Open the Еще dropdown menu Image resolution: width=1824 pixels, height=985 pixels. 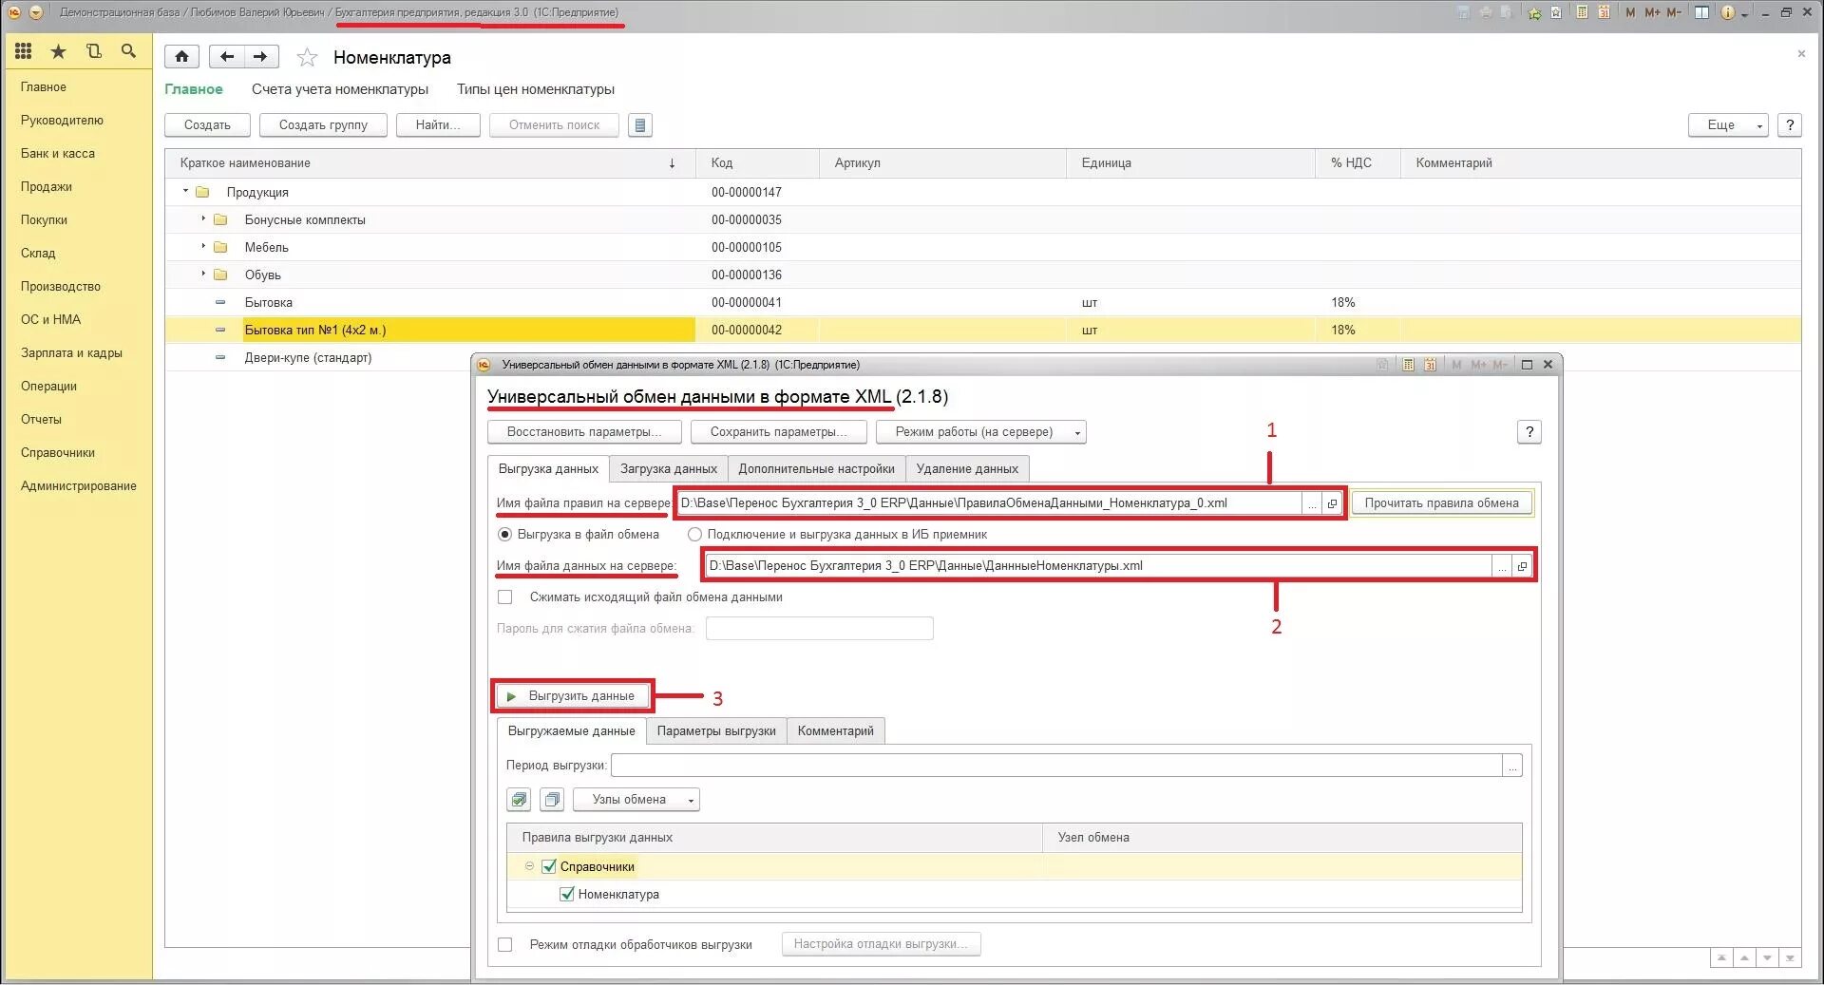pyautogui.click(x=1728, y=125)
